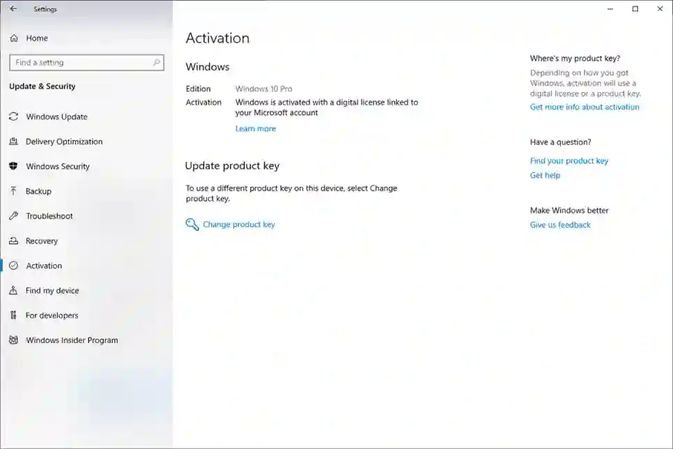Click the Windows Update refresh arrows icon
Image resolution: width=673 pixels, height=449 pixels.
click(14, 116)
